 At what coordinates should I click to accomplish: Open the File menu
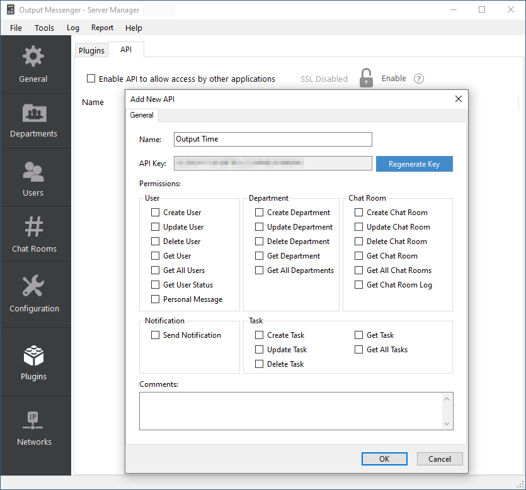(x=16, y=28)
